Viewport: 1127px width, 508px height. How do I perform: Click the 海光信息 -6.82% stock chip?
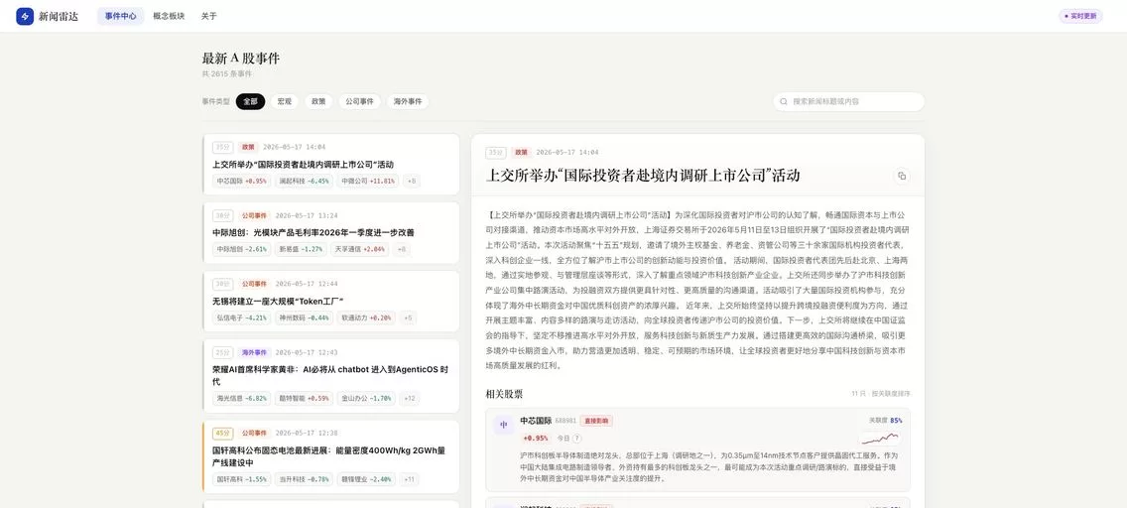point(241,398)
